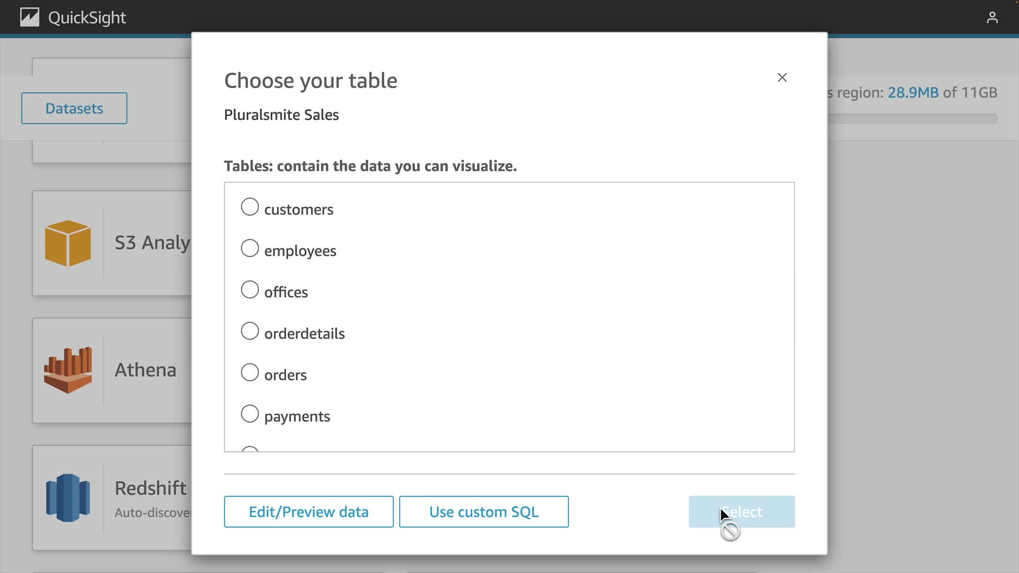This screenshot has width=1019, height=573.
Task: Click the S3 Analytics cube icon
Action: 68,243
